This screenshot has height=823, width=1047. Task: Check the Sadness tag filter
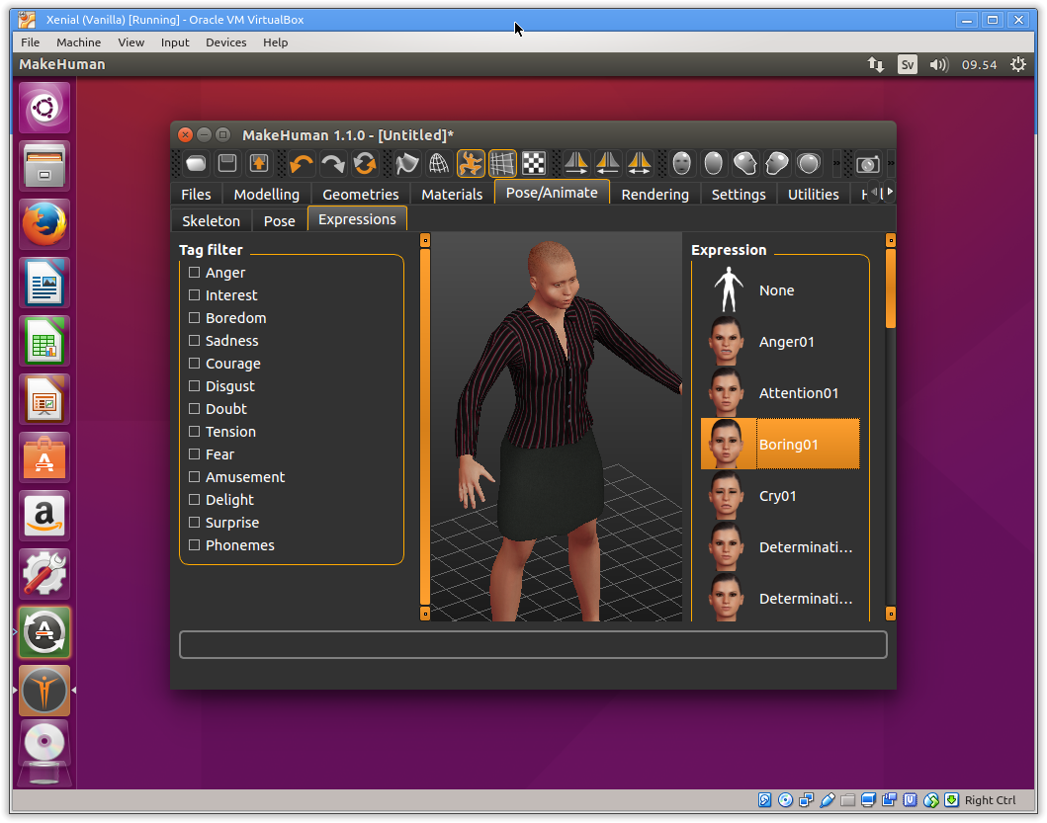point(195,341)
